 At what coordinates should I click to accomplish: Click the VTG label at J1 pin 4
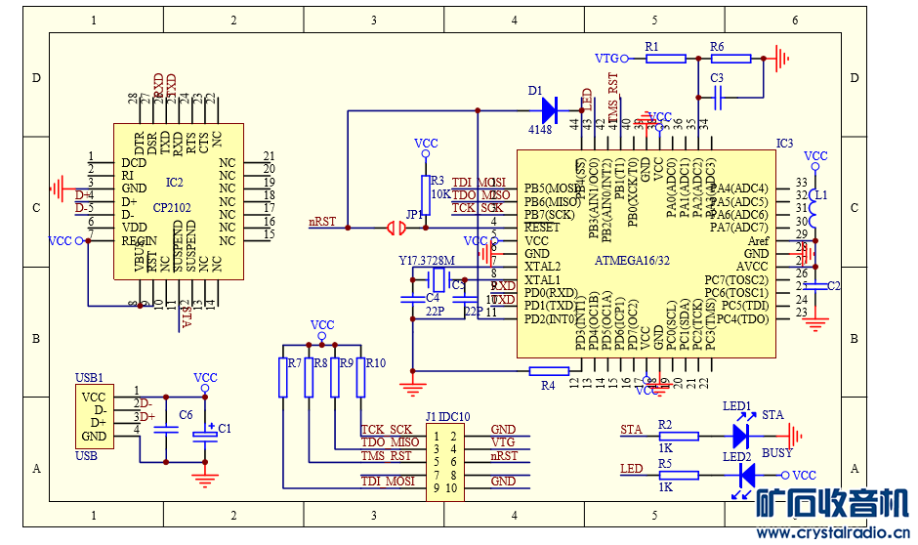503,442
